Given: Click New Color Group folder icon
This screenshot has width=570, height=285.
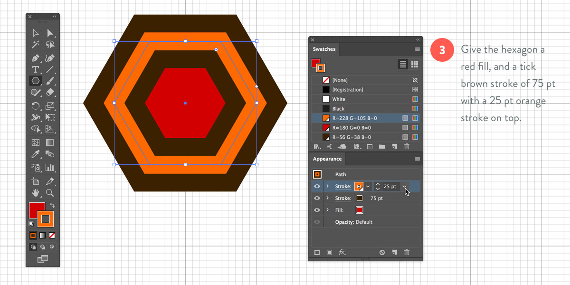Looking at the screenshot, I should click(x=382, y=147).
